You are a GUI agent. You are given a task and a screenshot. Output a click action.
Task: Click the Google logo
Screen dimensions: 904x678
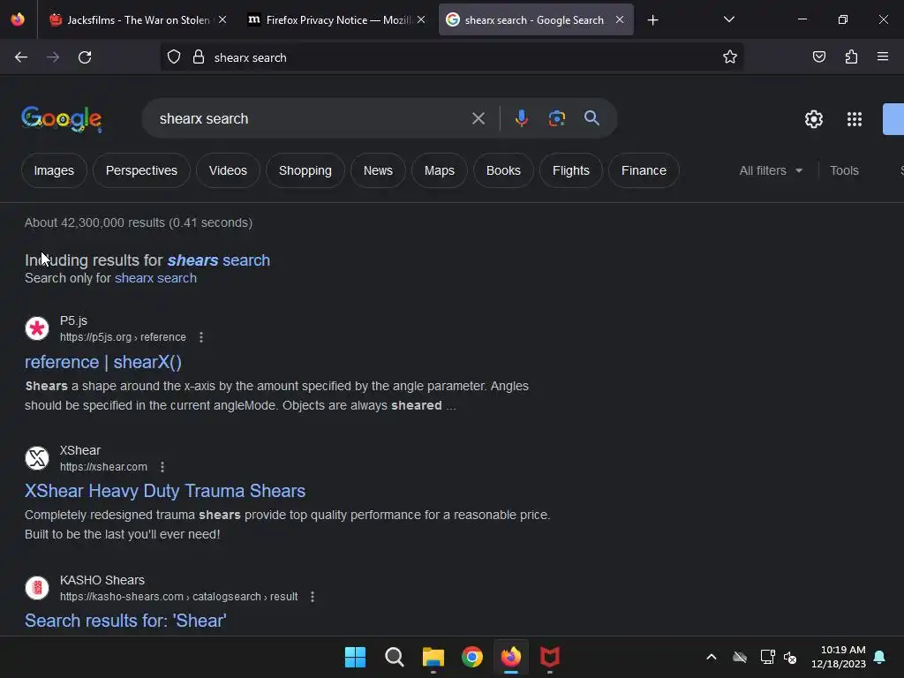62,119
